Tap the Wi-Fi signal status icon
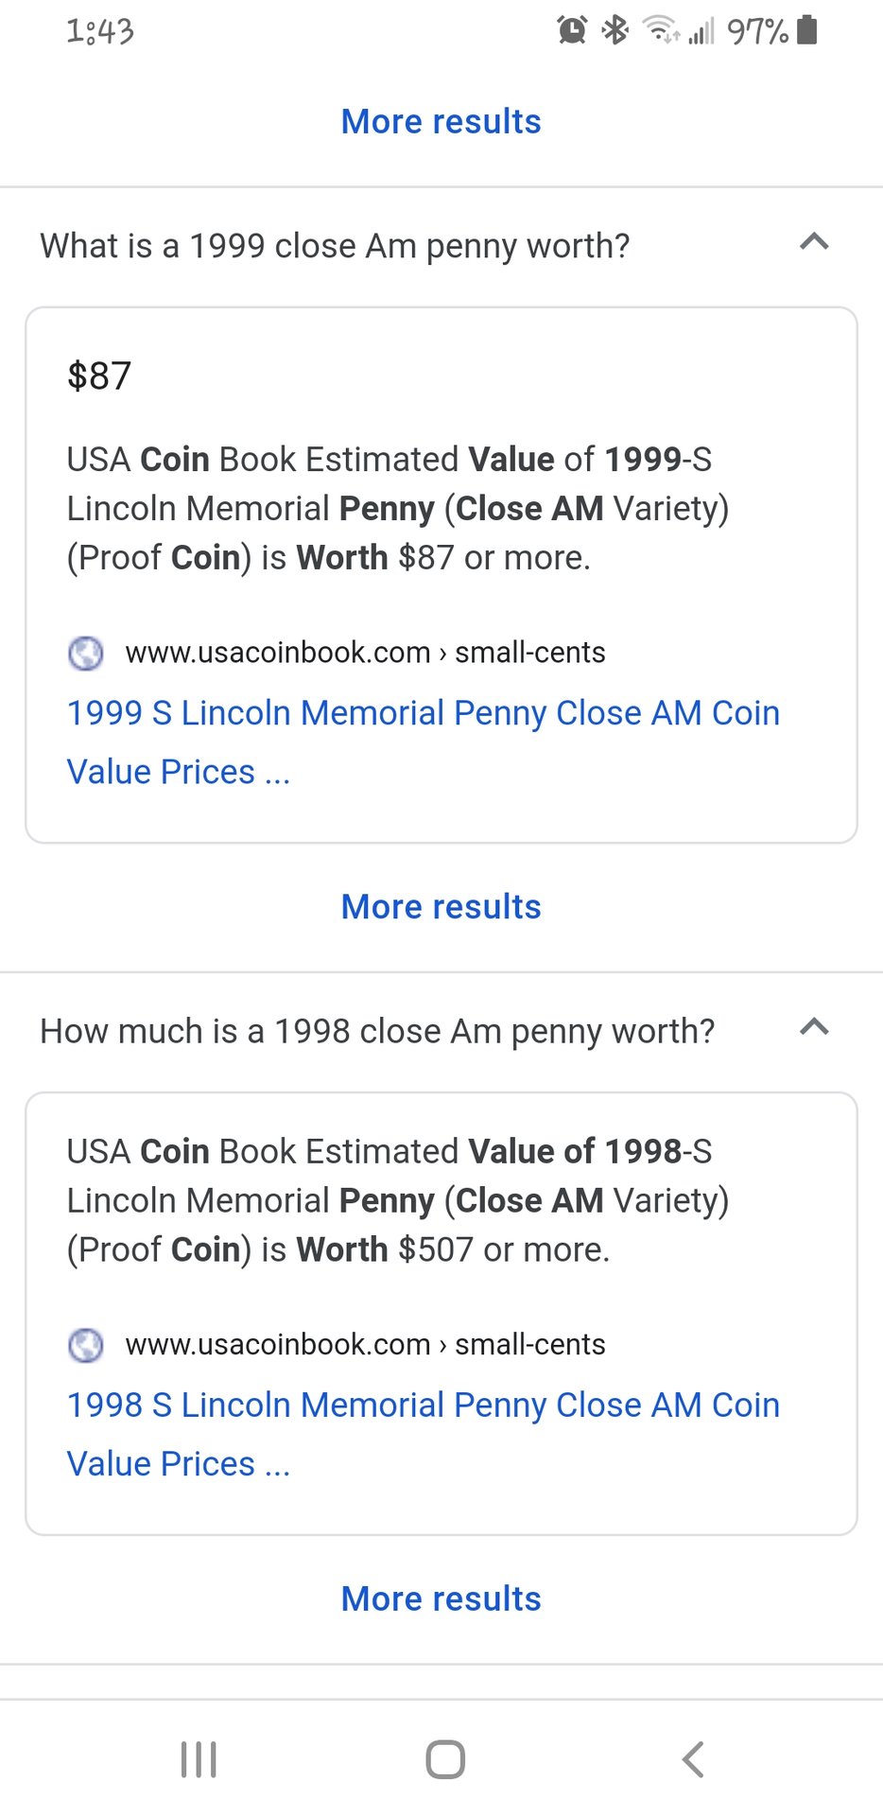The height and width of the screenshot is (1816, 883). [660, 30]
